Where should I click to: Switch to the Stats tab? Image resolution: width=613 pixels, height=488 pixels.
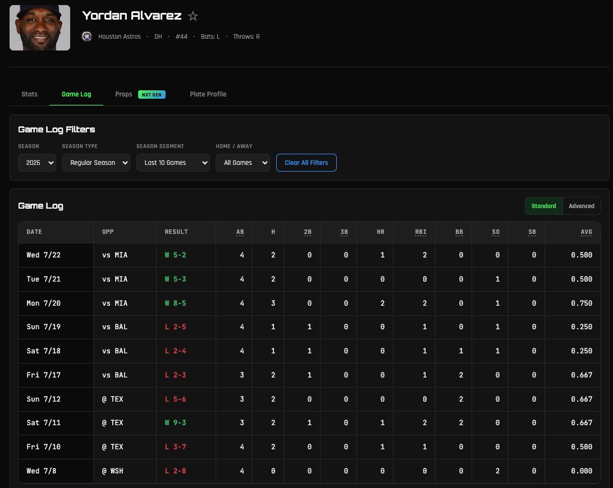[29, 94]
